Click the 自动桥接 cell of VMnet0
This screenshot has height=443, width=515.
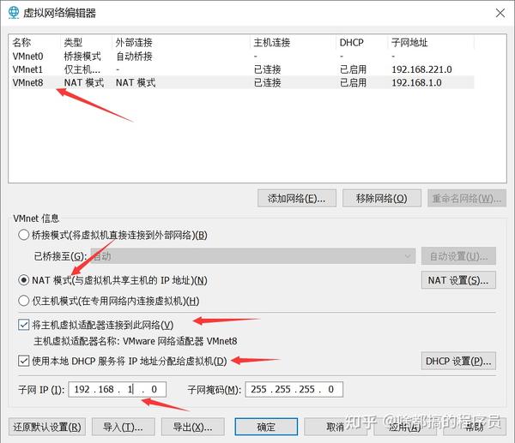(134, 56)
